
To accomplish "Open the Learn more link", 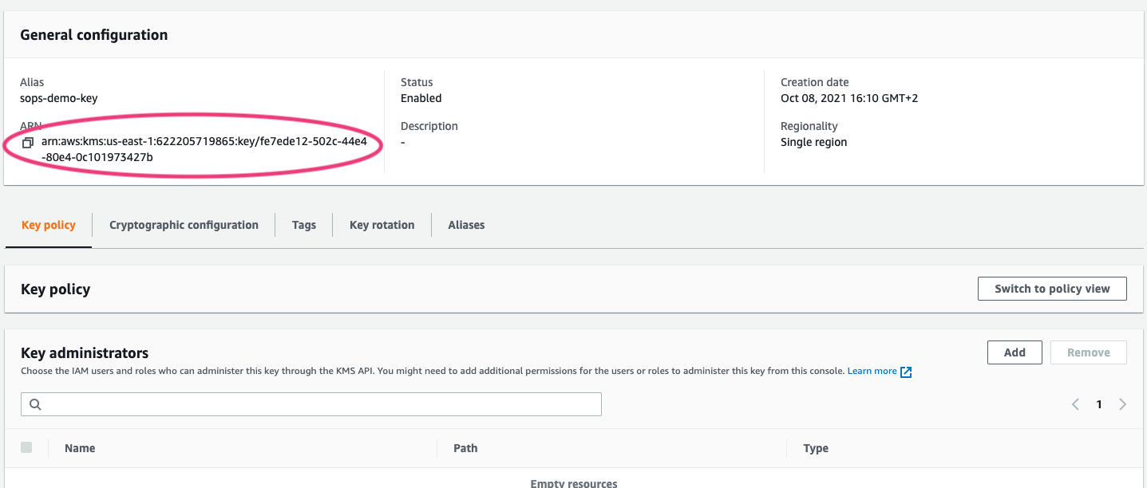I will pyautogui.click(x=872, y=371).
